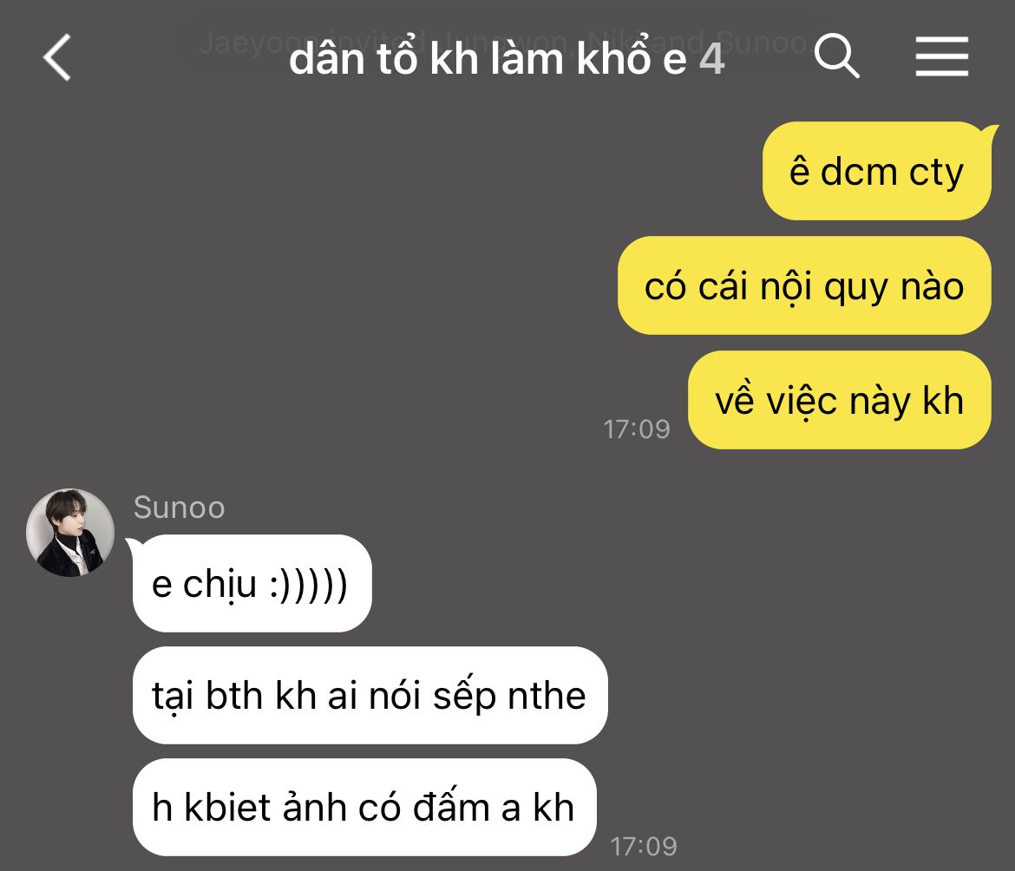Select the "ê dcm cty" message bubble
The width and height of the screenshot is (1015, 871).
(876, 172)
